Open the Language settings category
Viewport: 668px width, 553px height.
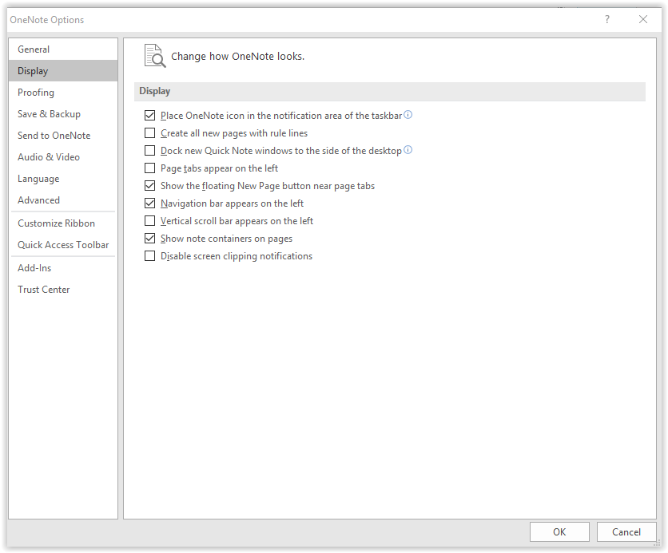[x=63, y=179]
